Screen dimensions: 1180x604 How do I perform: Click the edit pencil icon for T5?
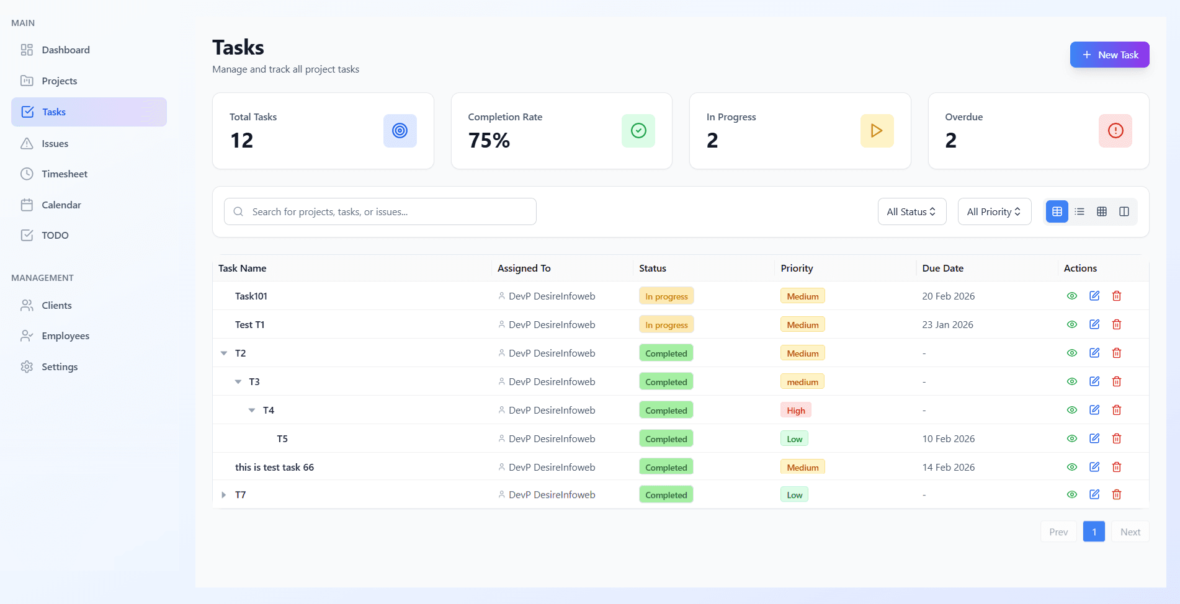[x=1094, y=438]
